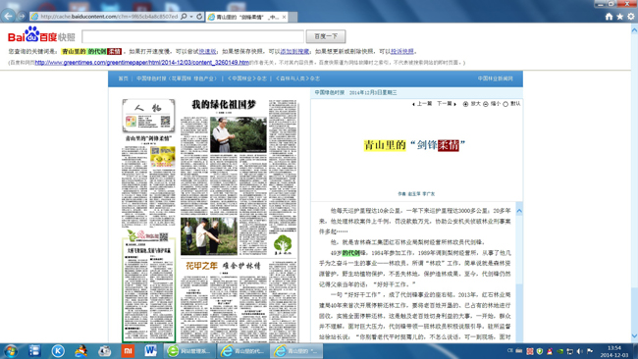Click the volume icon in system tray
The width and height of the screenshot is (638, 359).
tap(579, 351)
